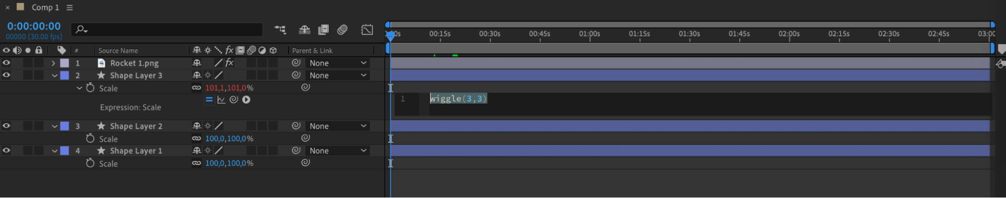Open the Comp 1 panel menu
Viewport: 1006px width, 198px height.
point(69,8)
